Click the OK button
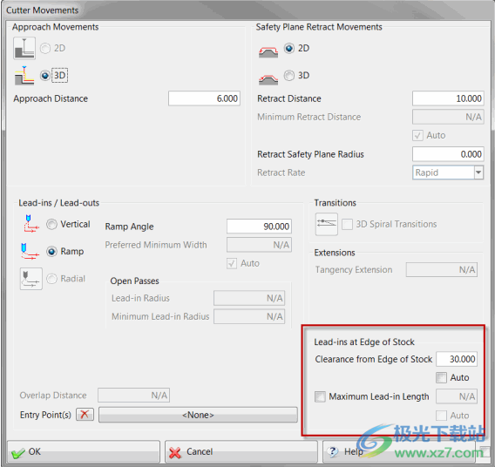This screenshot has height=467, width=495. point(84,452)
